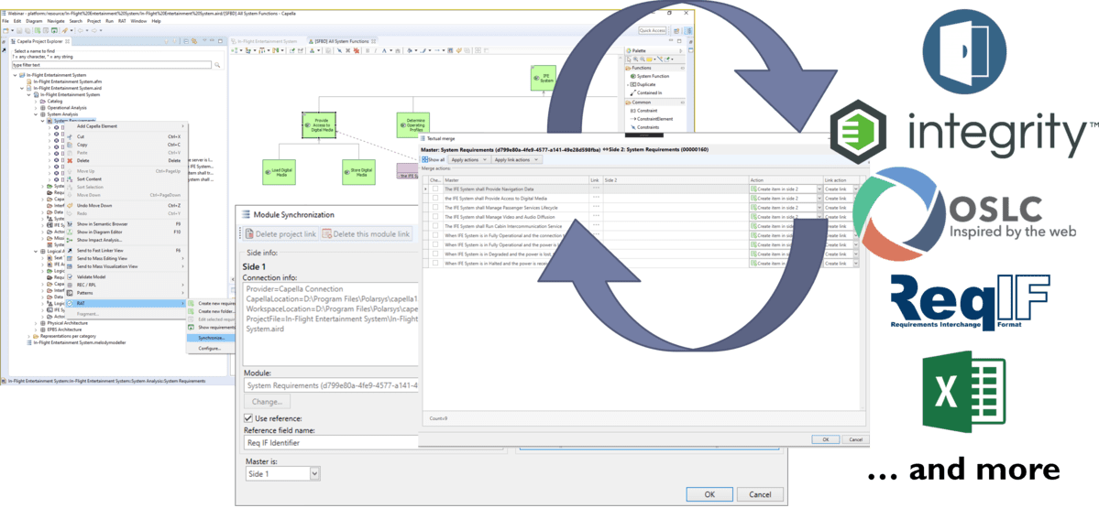Click Provide Access to Digital Media node
This screenshot has width=1099, height=508.
point(318,124)
